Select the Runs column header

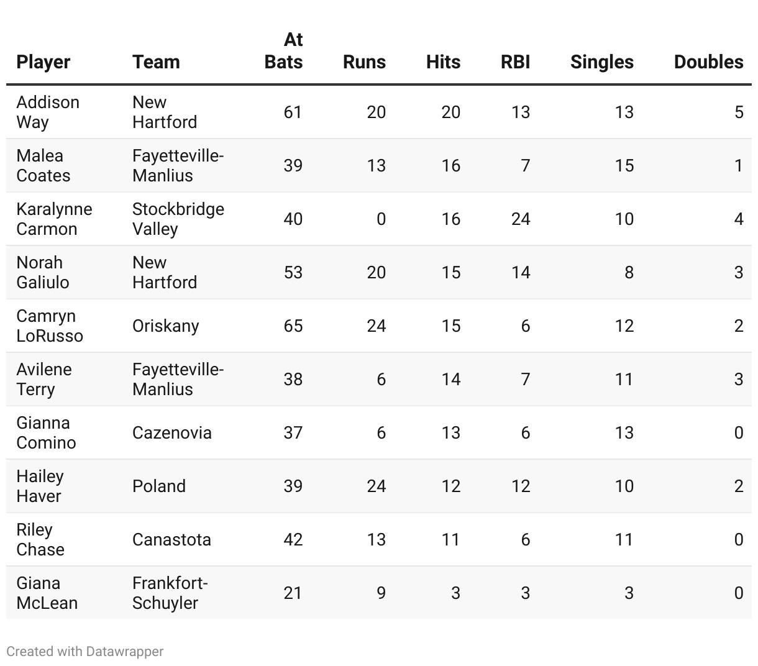point(364,62)
